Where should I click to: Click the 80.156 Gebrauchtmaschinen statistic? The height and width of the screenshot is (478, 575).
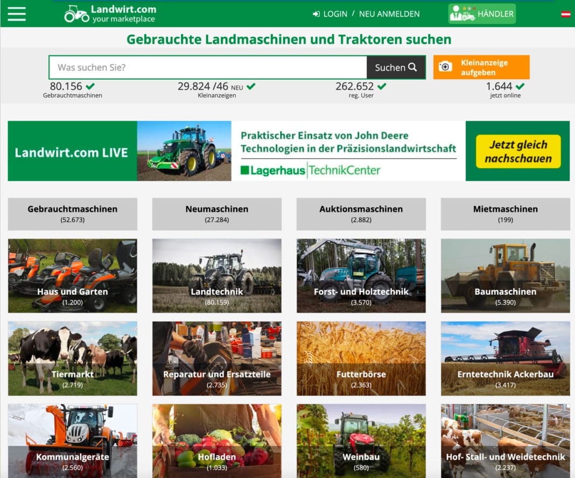(72, 90)
